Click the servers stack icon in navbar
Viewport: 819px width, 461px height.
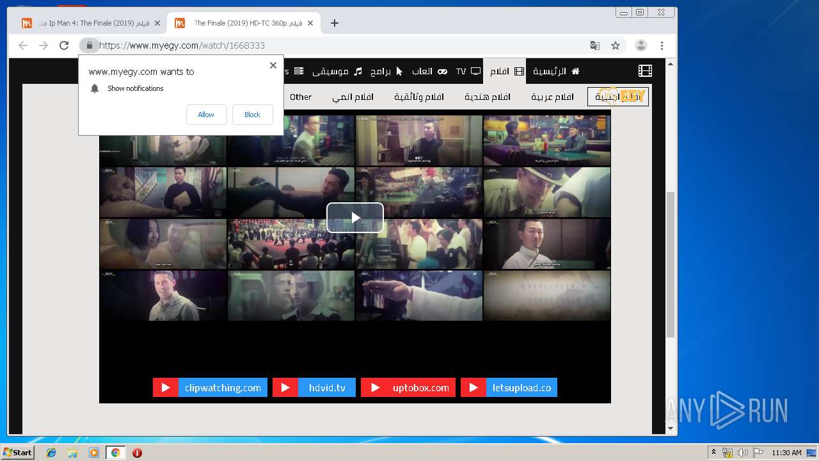pos(298,71)
